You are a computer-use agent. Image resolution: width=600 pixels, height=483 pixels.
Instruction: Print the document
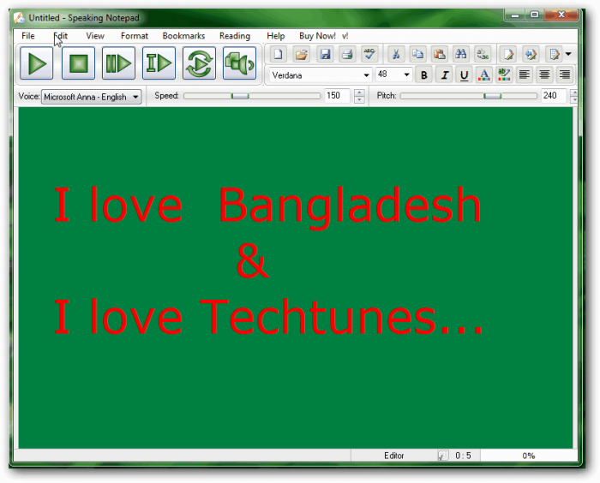[x=347, y=54]
